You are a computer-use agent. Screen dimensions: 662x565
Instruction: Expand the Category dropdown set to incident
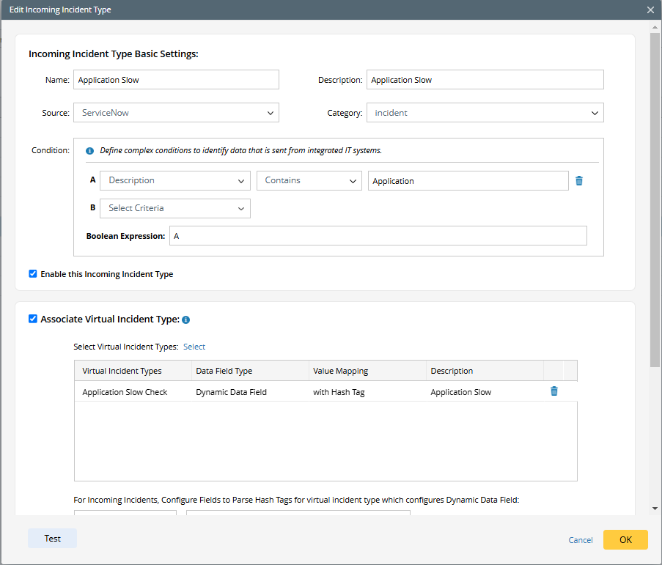485,113
